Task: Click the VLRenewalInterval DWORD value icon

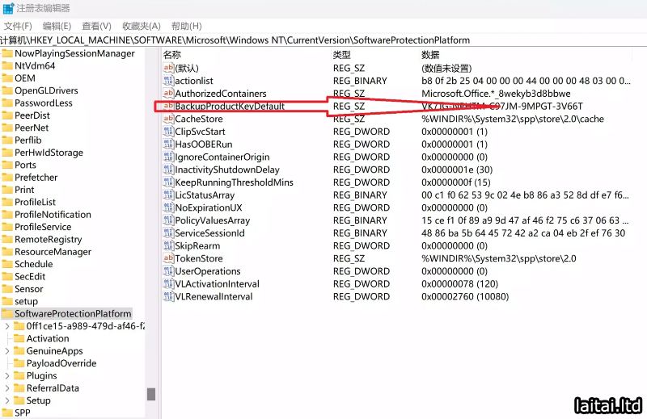Action: (x=168, y=296)
